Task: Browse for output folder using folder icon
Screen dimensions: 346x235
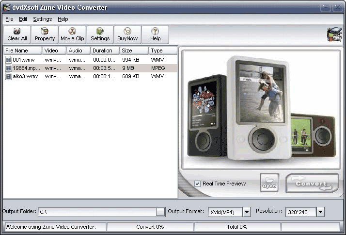Action: coord(160,212)
